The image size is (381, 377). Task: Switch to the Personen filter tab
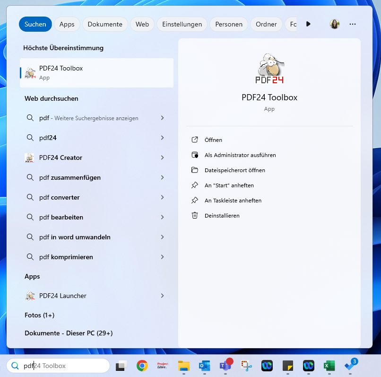point(229,24)
